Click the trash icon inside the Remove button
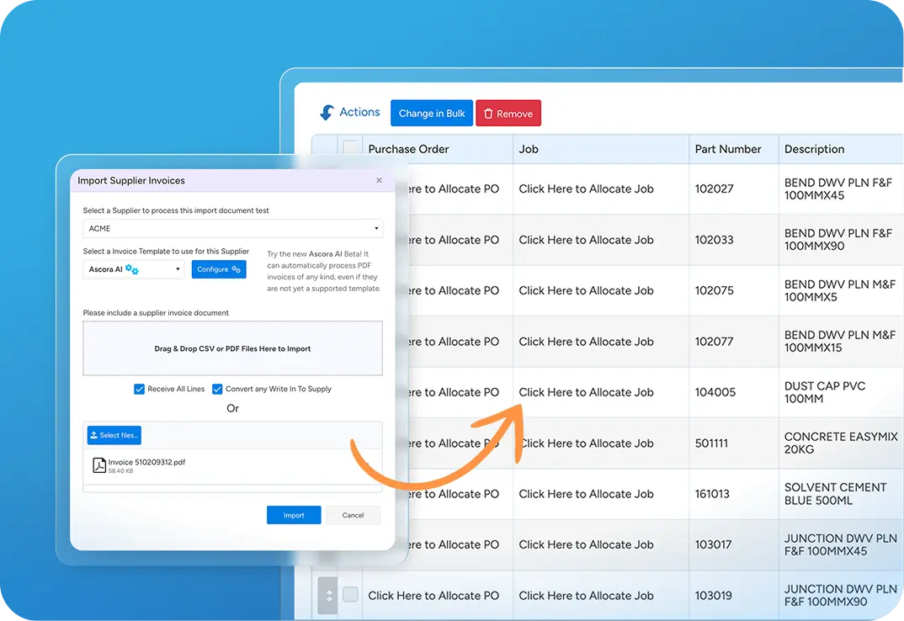Screen dimensions: 904x621 point(491,113)
